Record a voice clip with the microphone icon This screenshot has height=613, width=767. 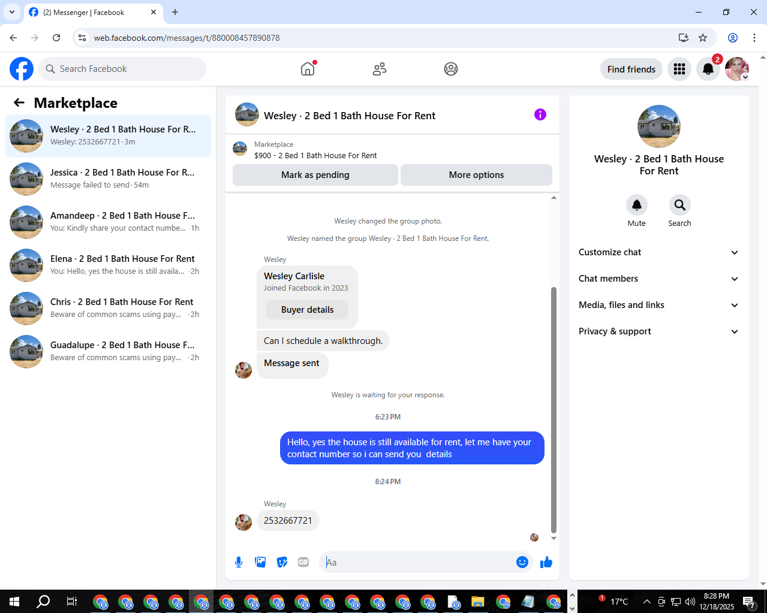tap(239, 562)
